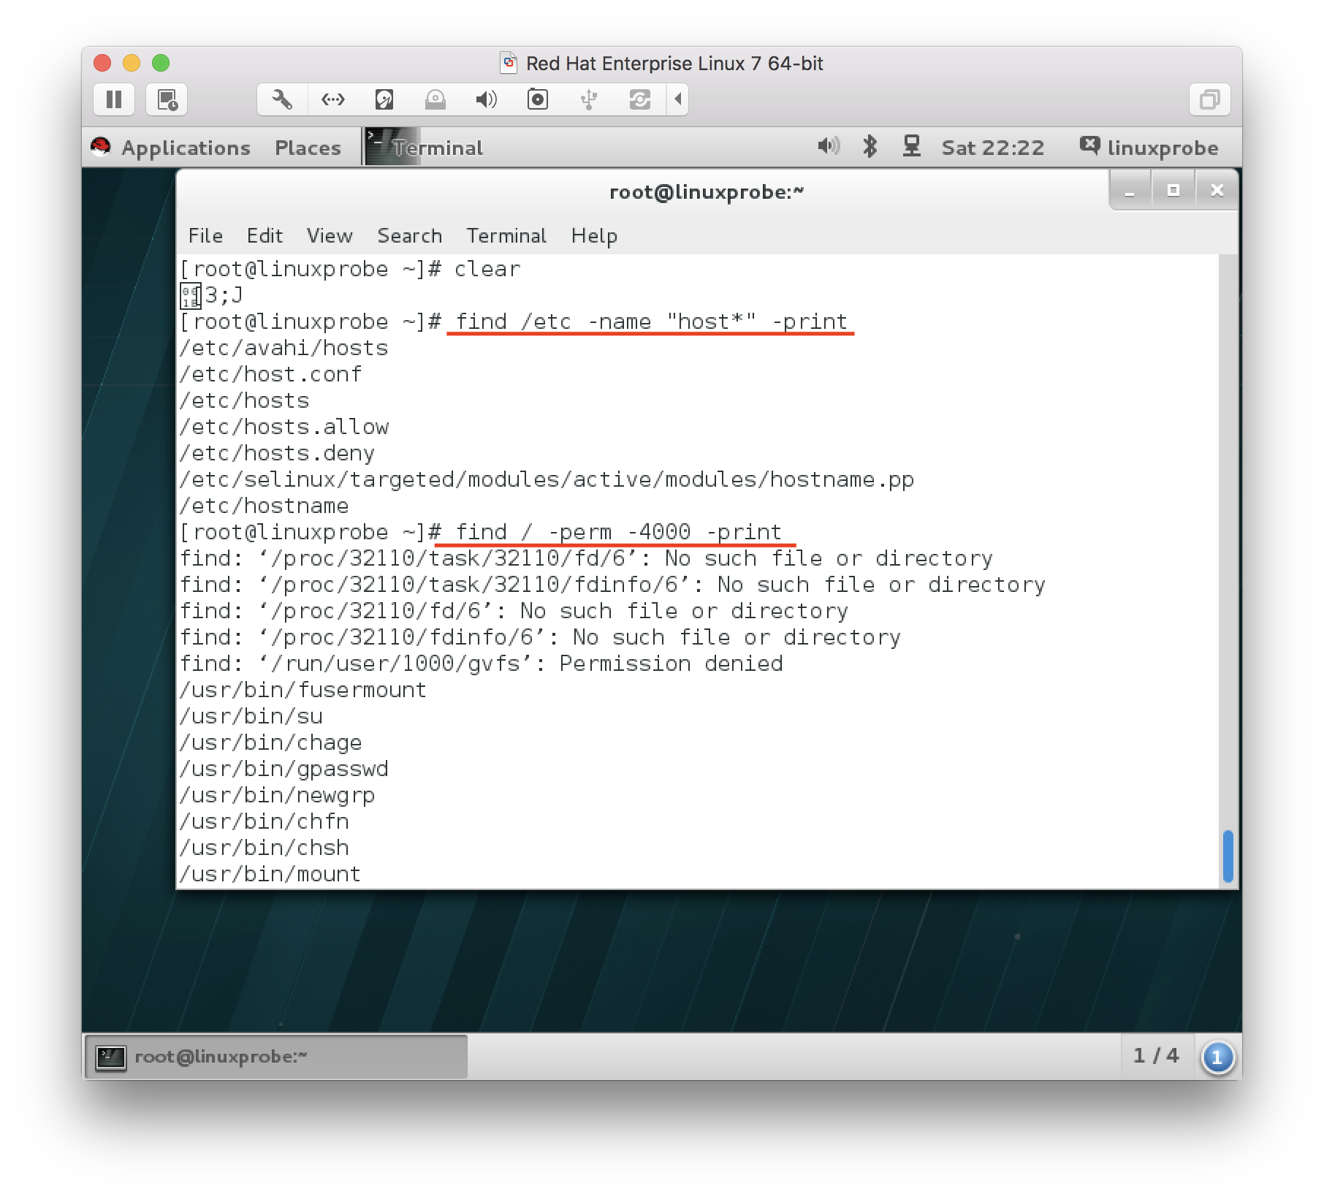Open terminal Help menu
Image resolution: width=1324 pixels, height=1197 pixels.
[x=594, y=235]
